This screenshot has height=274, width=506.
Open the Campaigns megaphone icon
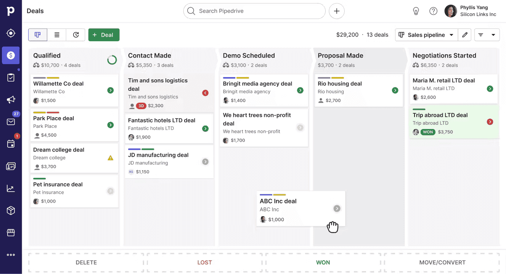pyautogui.click(x=11, y=99)
